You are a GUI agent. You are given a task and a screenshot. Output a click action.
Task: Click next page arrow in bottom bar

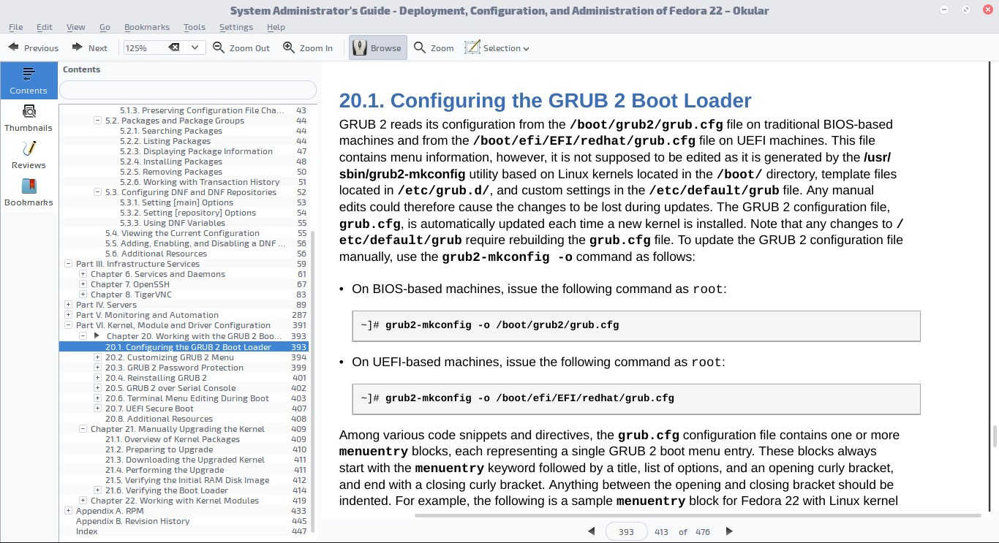[728, 531]
